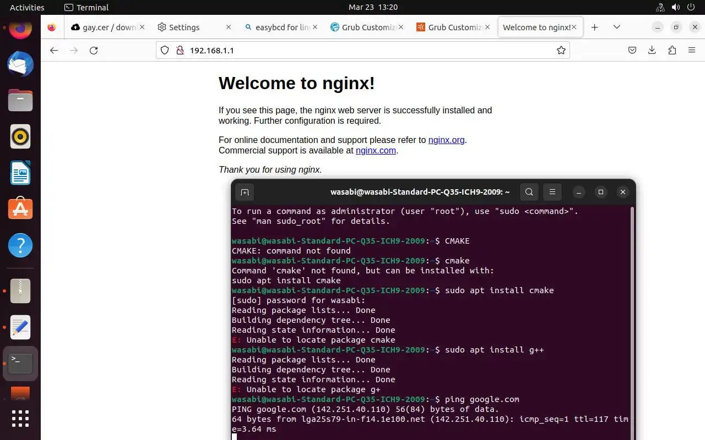Click the shield tracking protection icon
The image size is (705, 440).
click(164, 50)
